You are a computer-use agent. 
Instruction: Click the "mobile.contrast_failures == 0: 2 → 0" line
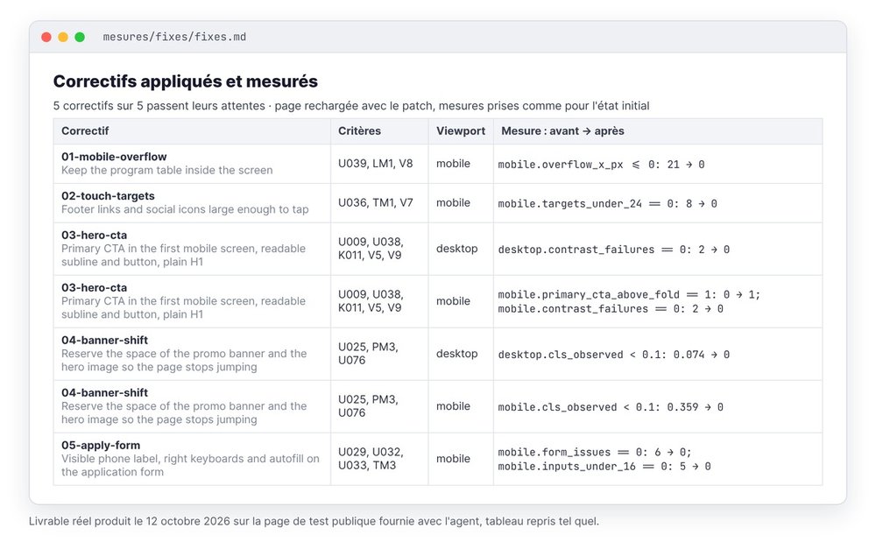611,309
